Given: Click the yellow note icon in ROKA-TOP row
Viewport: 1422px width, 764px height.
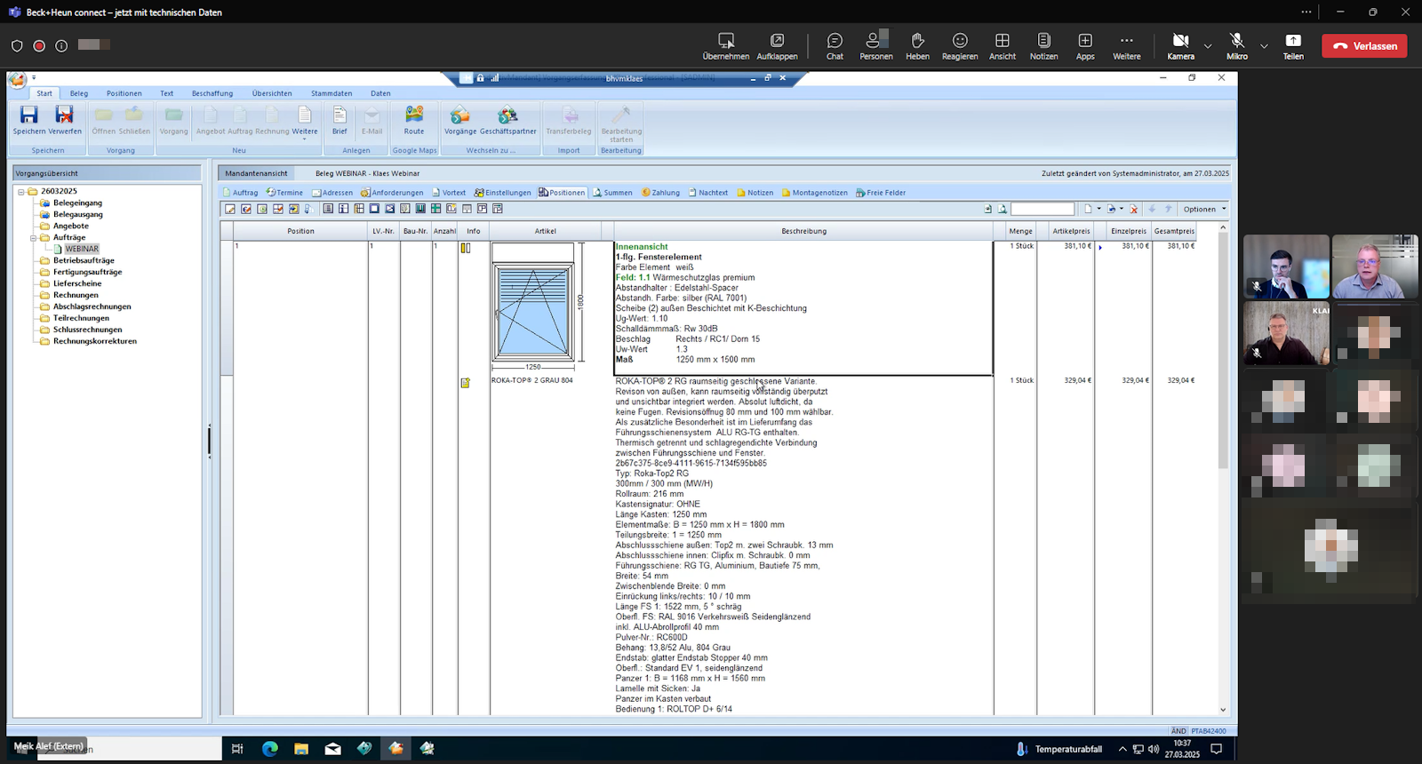Looking at the screenshot, I should pos(465,383).
